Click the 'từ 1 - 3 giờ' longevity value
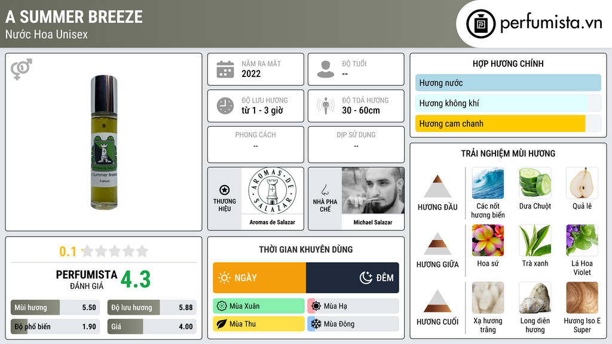612x344 pixels. [x=262, y=110]
